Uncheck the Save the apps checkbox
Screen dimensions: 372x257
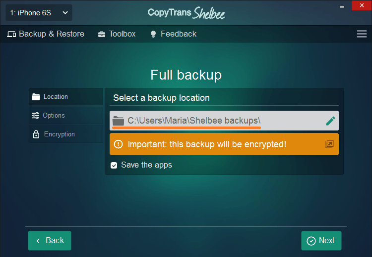[114, 165]
